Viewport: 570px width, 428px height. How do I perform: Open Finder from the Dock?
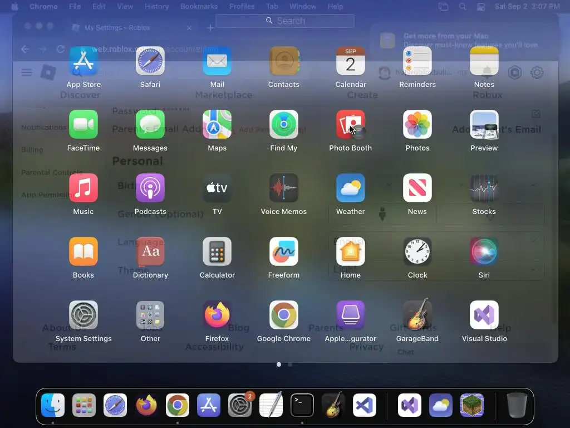[53, 405]
